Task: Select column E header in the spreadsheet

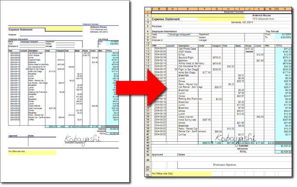Action: pos(188,9)
